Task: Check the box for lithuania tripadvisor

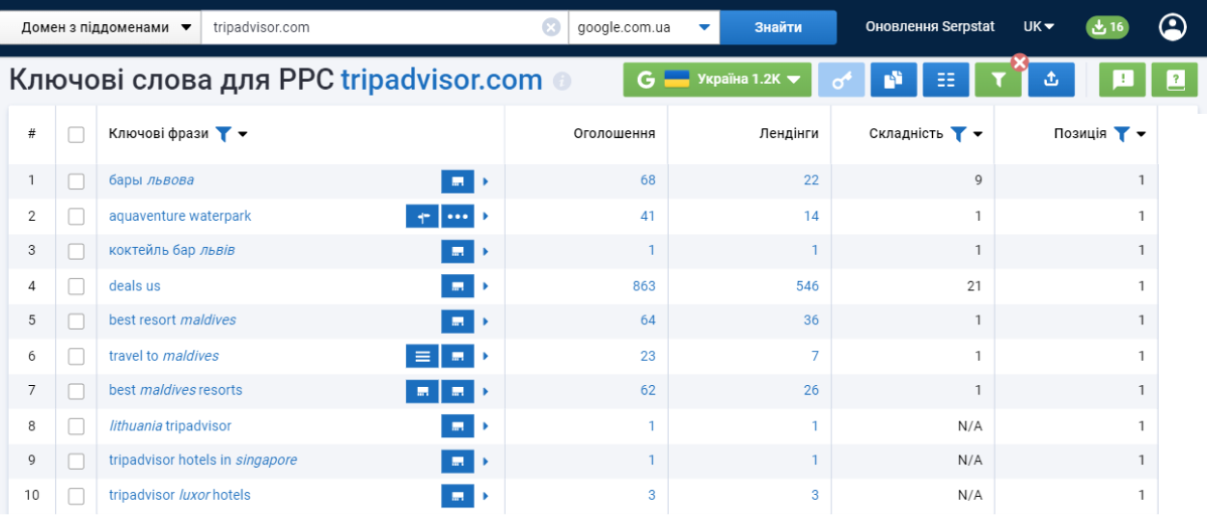Action: tap(76, 426)
